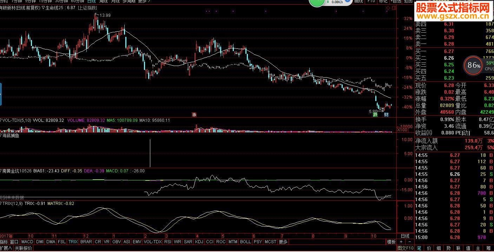Switch side panel to the 细 tab
The image size is (494, 252).
tap(439, 248)
